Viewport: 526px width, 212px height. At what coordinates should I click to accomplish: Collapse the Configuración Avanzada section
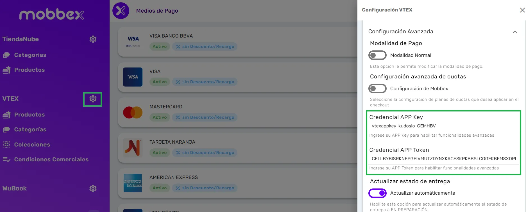515,32
